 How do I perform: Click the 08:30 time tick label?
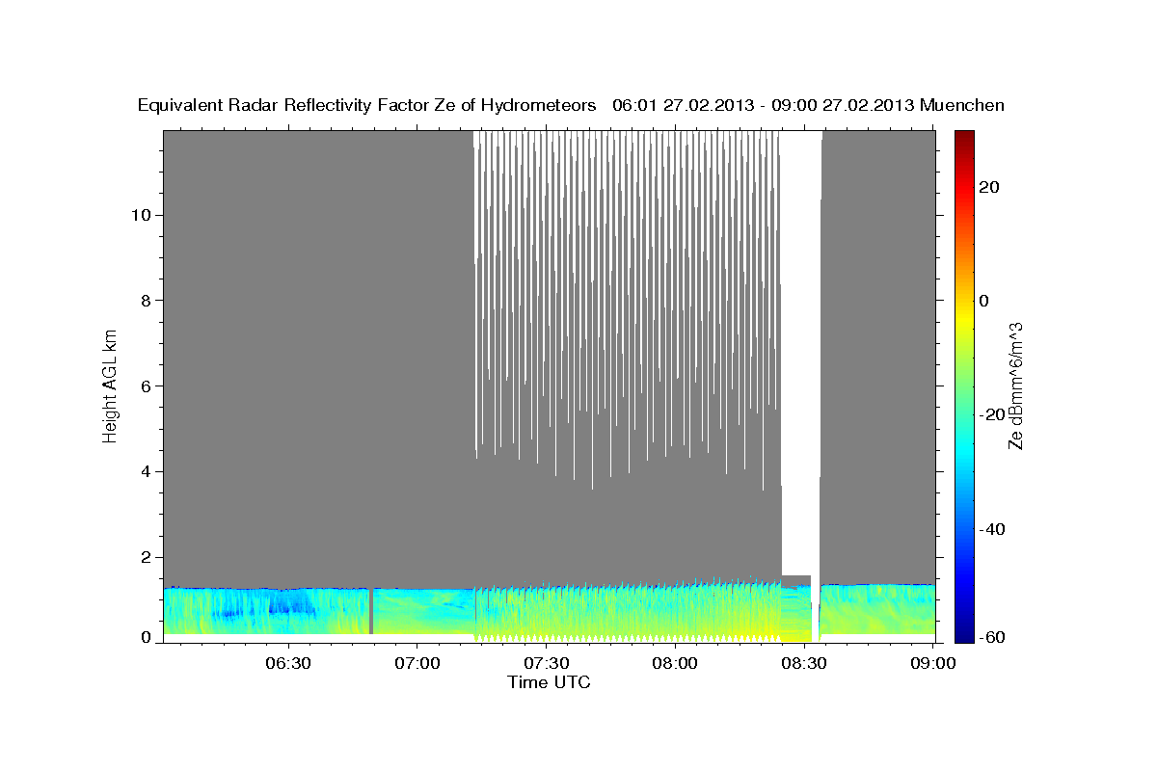[804, 663]
